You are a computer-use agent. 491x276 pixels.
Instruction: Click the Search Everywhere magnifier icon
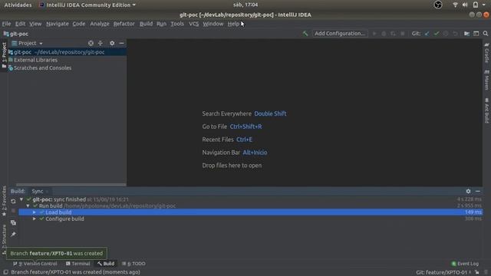pyautogui.click(x=486, y=34)
